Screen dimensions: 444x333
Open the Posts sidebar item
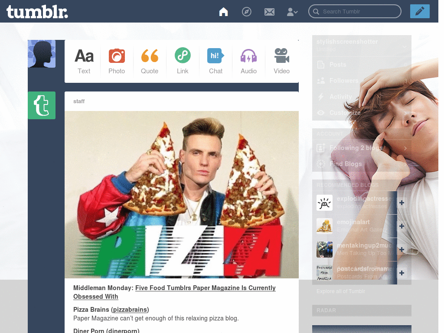362,65
